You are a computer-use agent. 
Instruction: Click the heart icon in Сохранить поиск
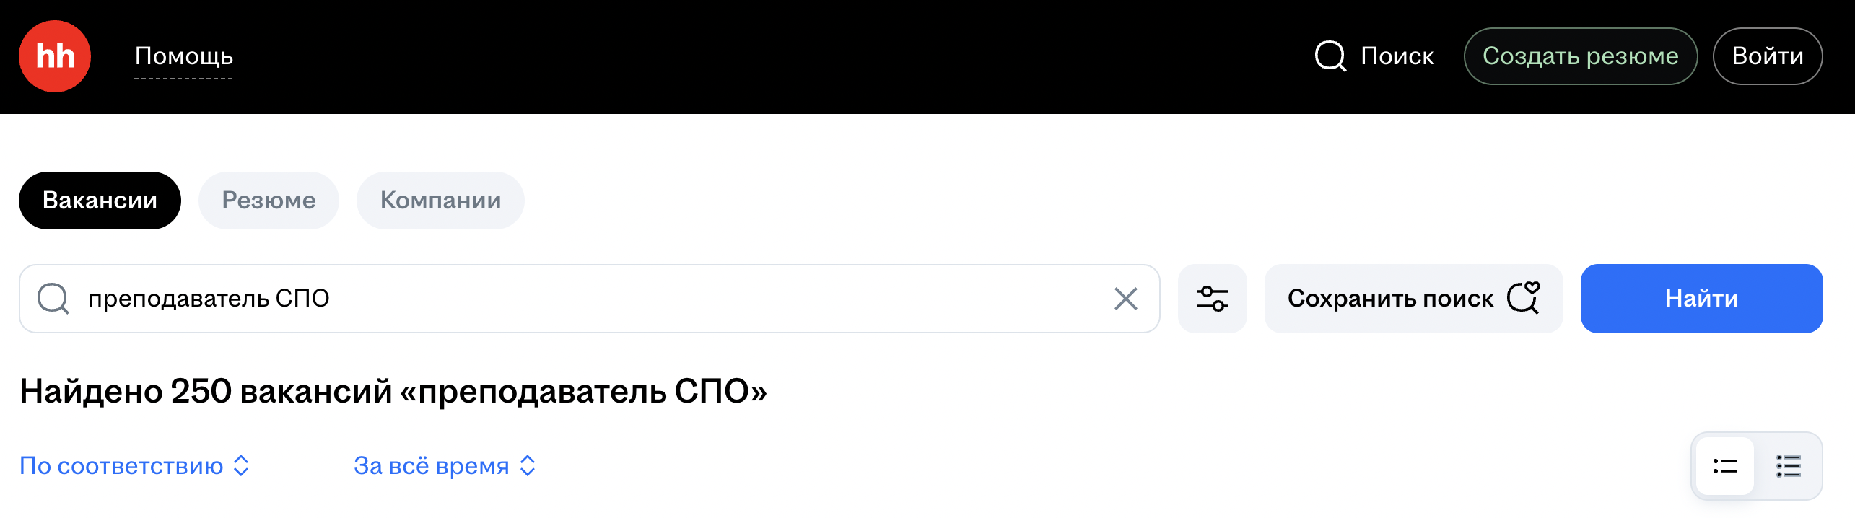point(1524,297)
